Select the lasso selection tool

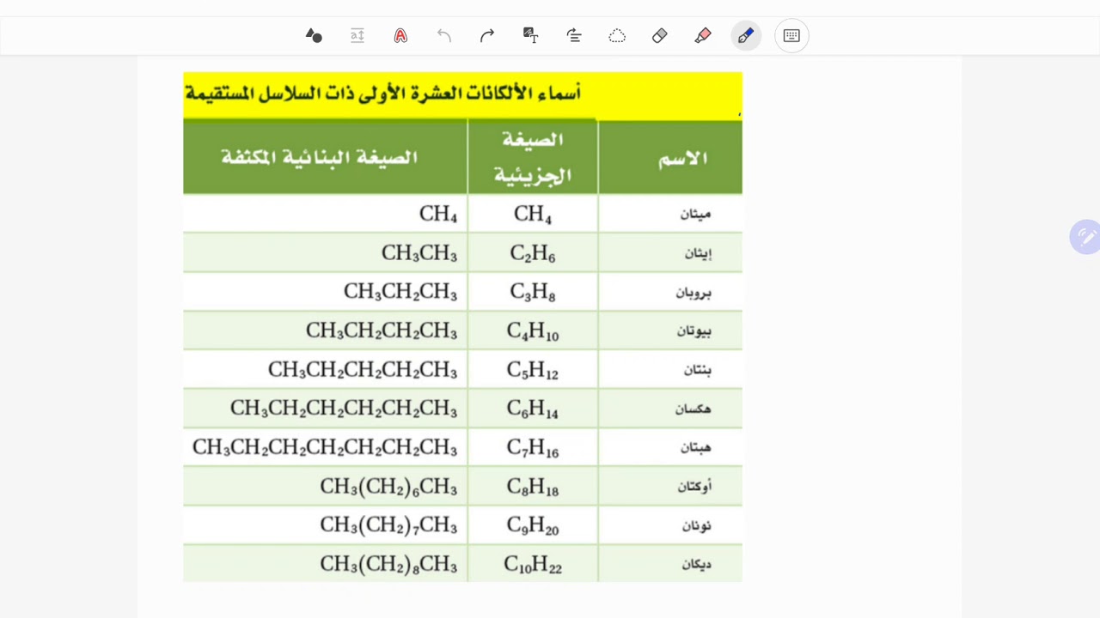pos(617,35)
